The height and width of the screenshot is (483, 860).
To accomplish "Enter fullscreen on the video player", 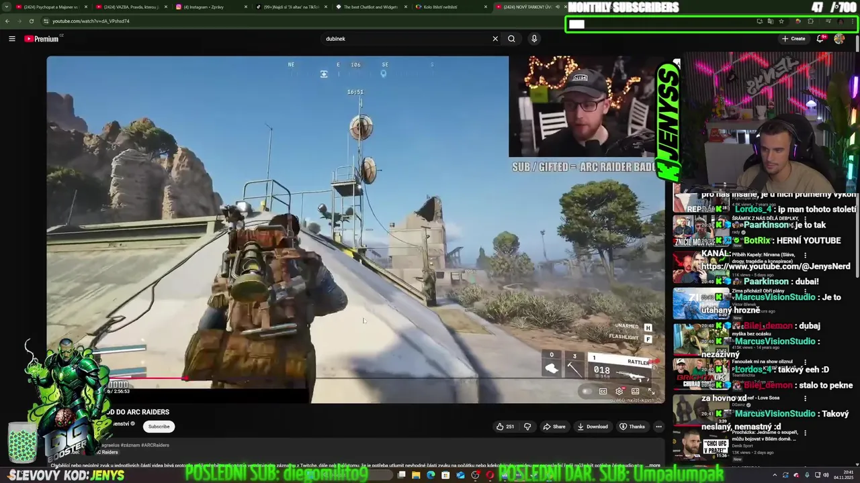I will 651,391.
